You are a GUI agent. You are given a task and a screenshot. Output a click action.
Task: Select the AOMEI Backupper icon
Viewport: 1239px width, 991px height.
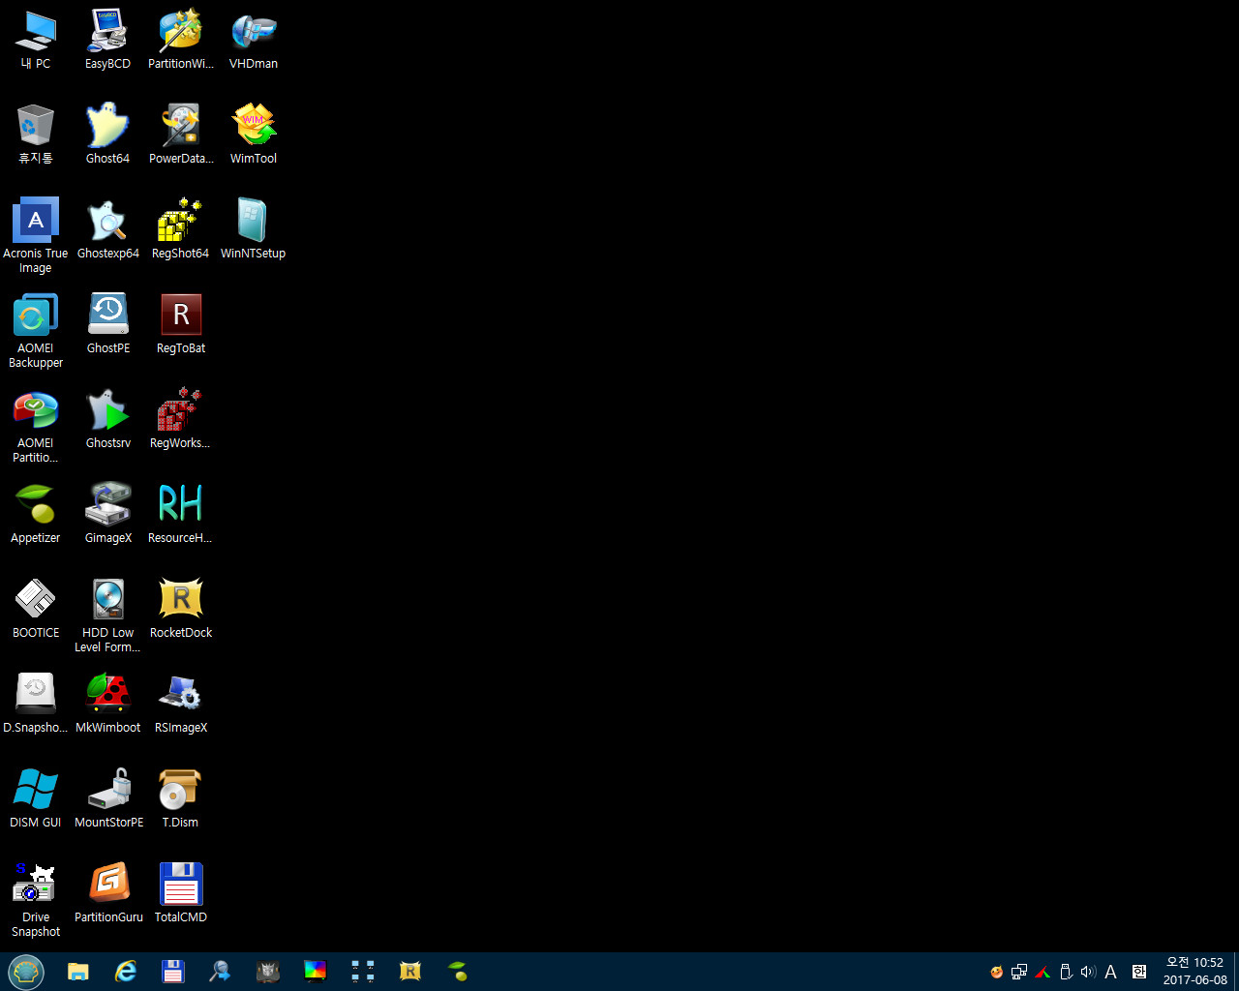(36, 331)
